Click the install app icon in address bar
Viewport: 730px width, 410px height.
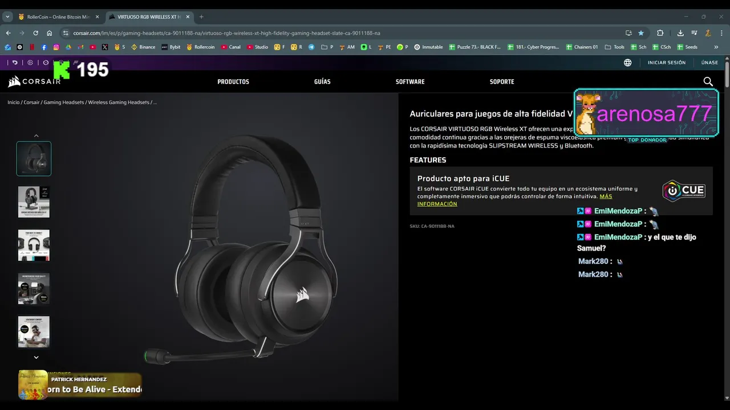pyautogui.click(x=628, y=33)
